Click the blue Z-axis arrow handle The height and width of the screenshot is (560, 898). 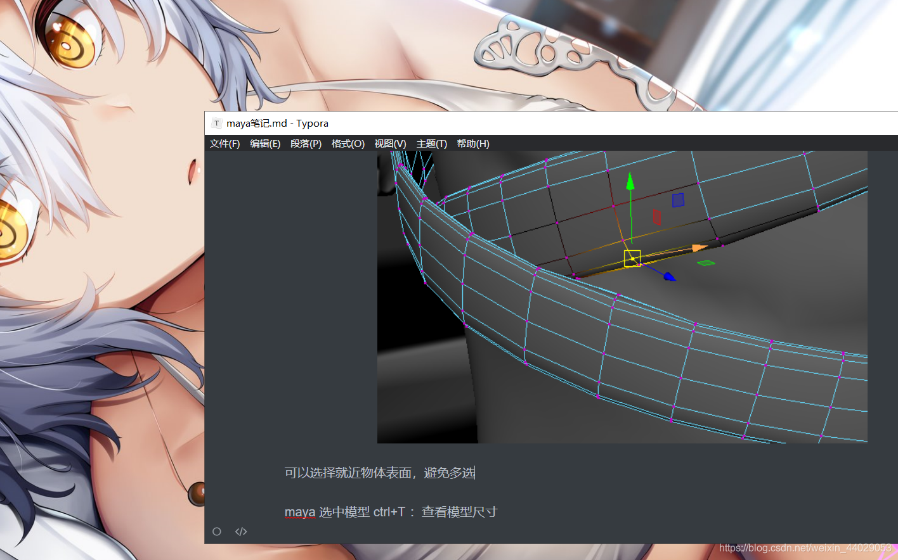coord(669,276)
